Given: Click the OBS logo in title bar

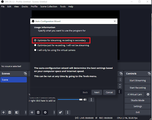Looking at the screenshot, I should pos(2,1).
